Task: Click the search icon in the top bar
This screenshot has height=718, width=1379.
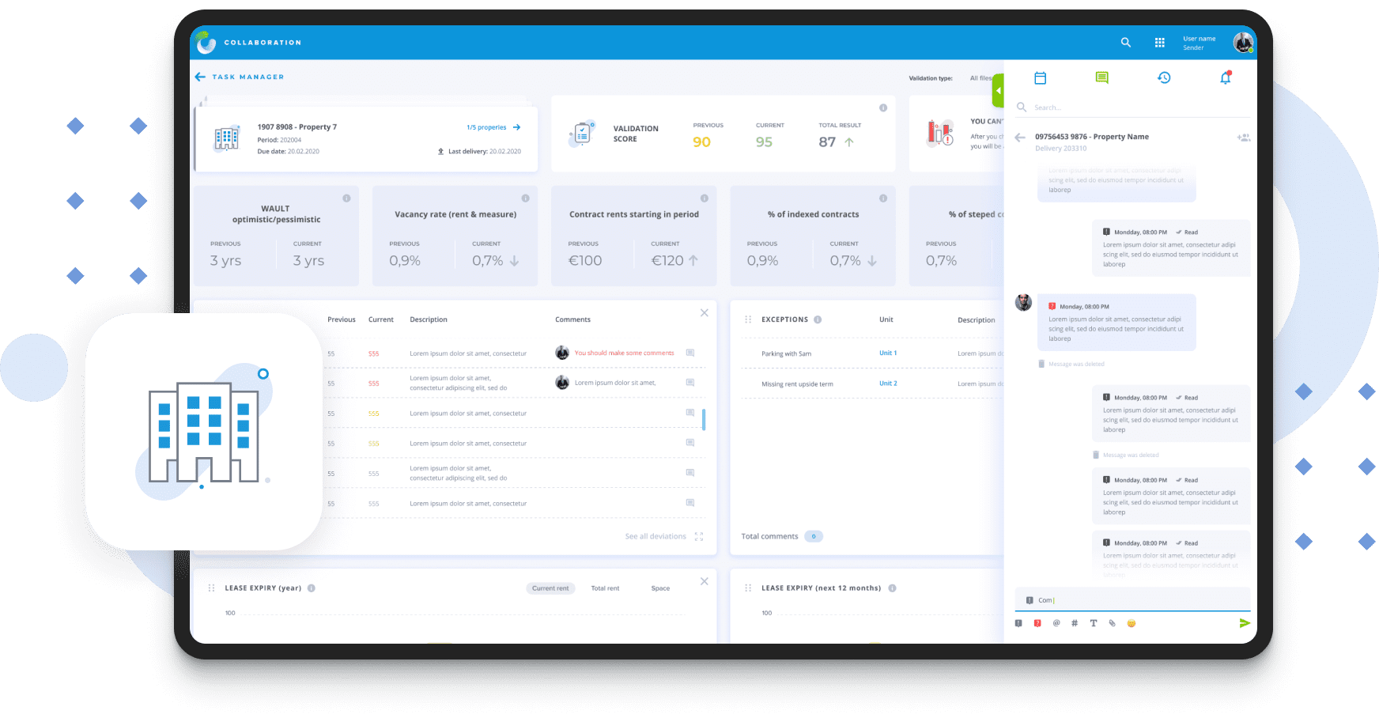Action: [x=1125, y=43]
